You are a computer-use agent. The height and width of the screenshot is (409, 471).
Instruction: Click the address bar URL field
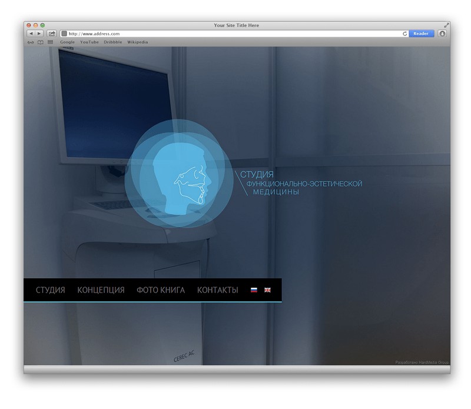pyautogui.click(x=234, y=34)
